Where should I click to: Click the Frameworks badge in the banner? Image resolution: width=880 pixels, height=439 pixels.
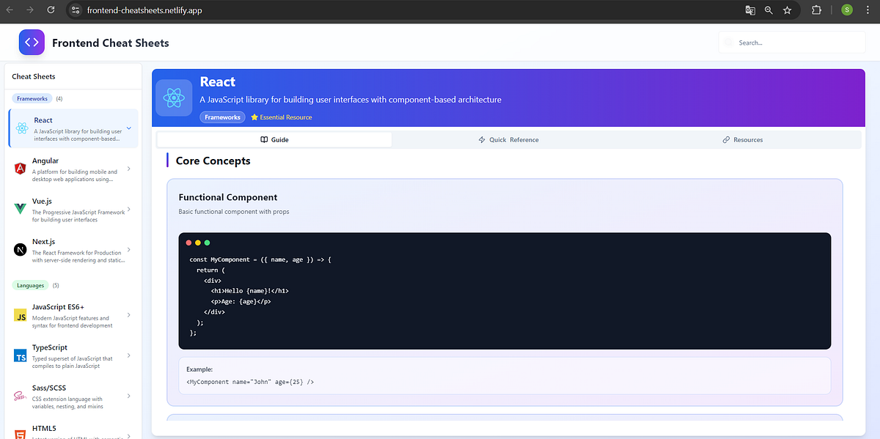tap(222, 117)
